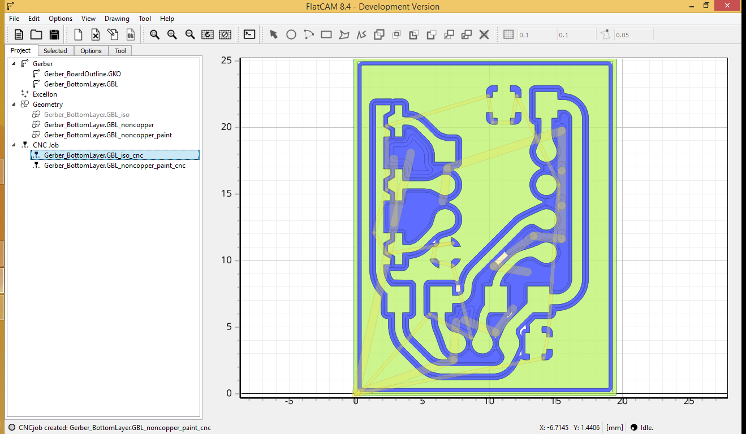This screenshot has width=746, height=434.
Task: Switch to the Options tab
Action: click(90, 51)
